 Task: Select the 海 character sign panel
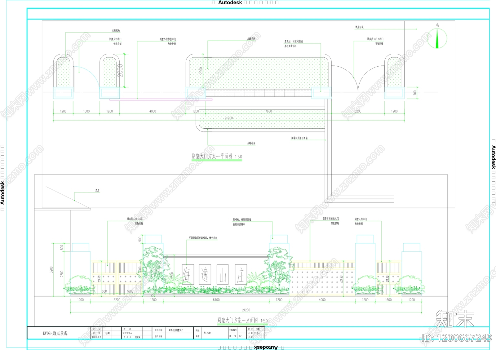187,274
